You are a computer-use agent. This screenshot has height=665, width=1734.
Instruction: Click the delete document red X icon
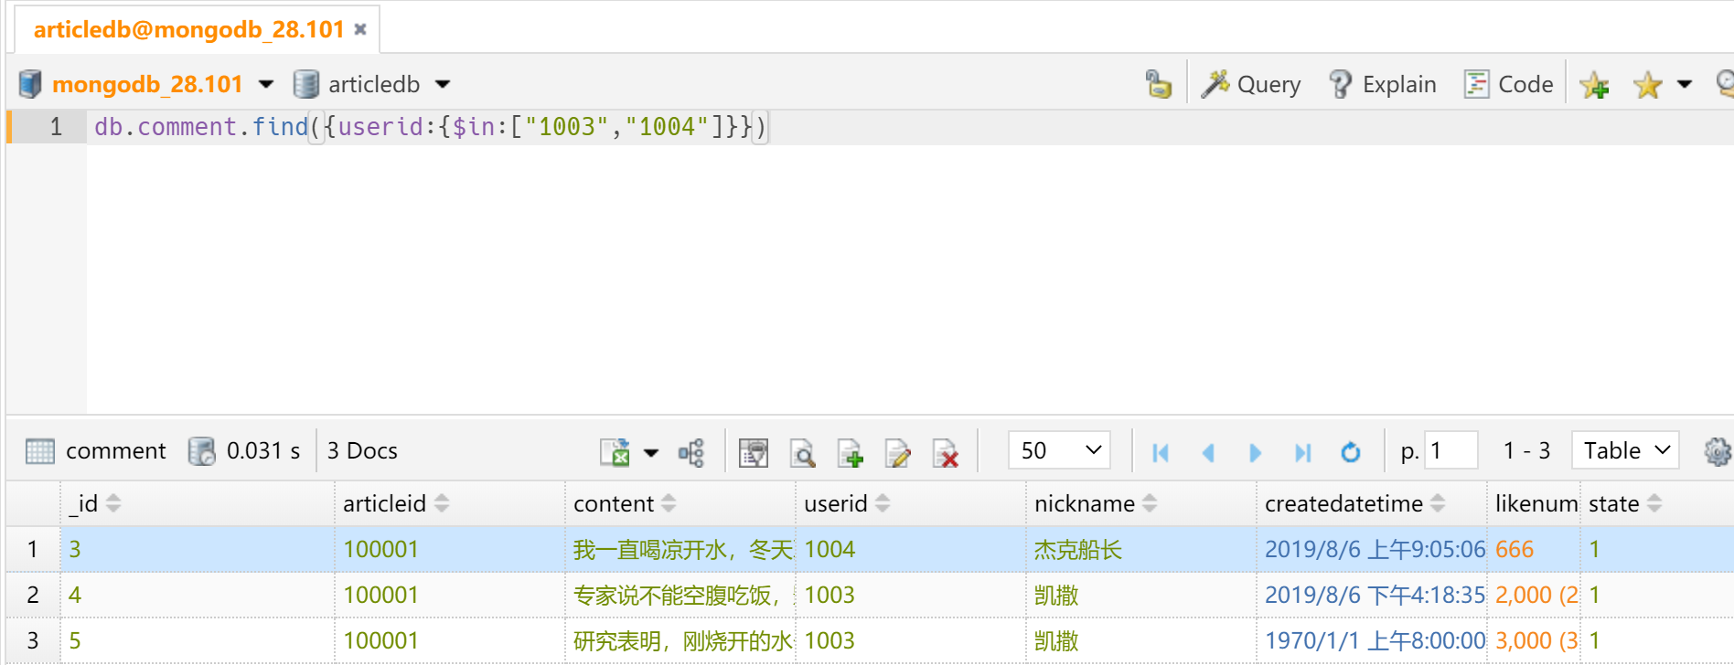(946, 452)
